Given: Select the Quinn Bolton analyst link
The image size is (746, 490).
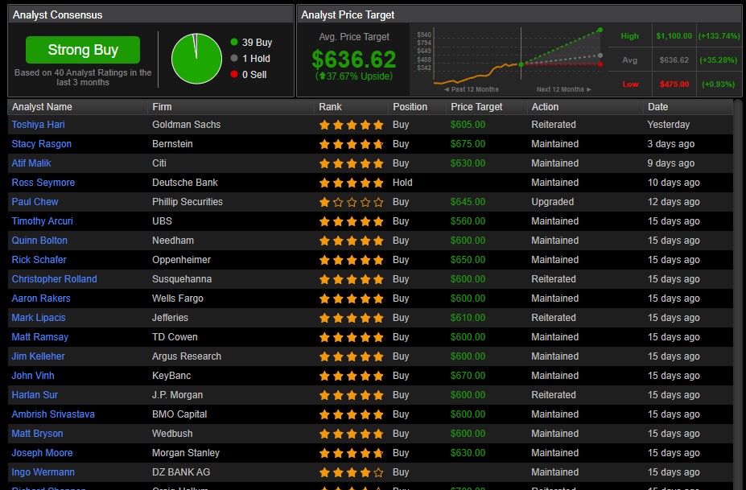Looking at the screenshot, I should 39,241.
